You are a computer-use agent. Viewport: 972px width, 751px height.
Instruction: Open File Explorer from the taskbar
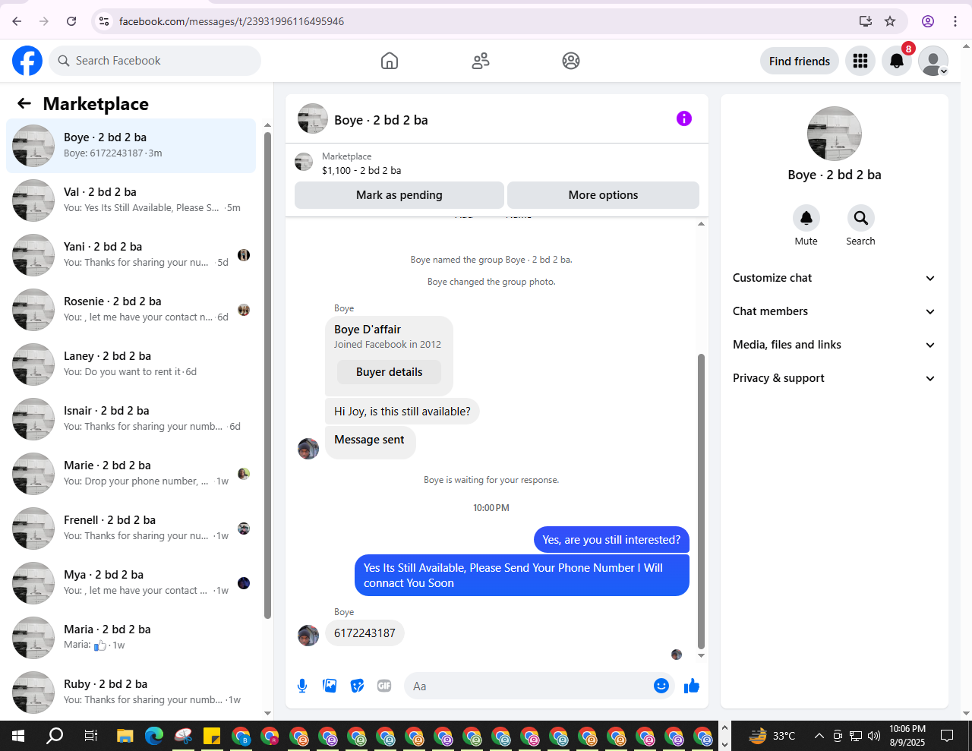click(x=125, y=736)
